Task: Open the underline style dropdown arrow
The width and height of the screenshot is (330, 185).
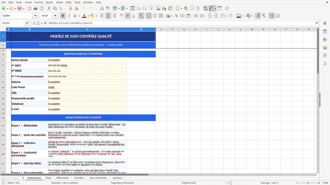Action: pos(78,16)
